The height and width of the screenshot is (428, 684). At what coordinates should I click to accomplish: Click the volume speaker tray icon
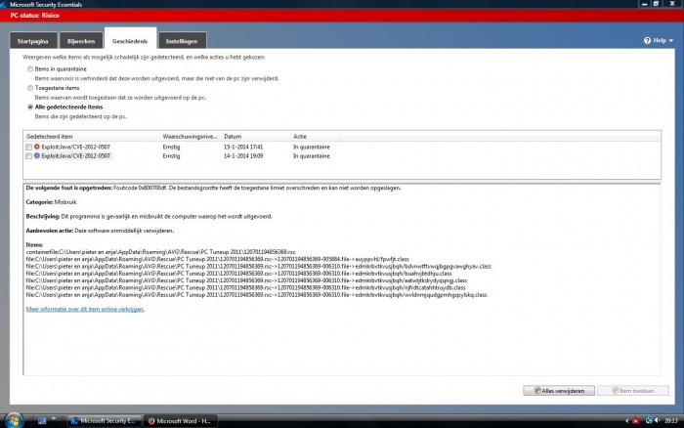[658, 420]
